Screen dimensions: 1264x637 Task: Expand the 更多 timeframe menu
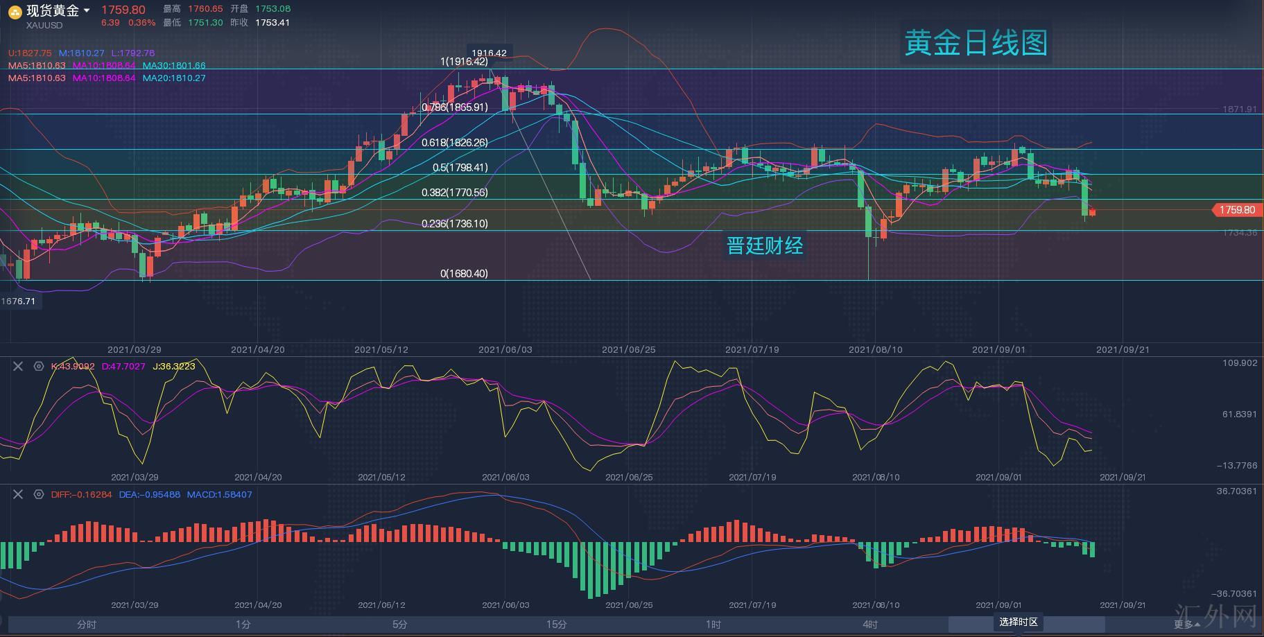(1186, 625)
